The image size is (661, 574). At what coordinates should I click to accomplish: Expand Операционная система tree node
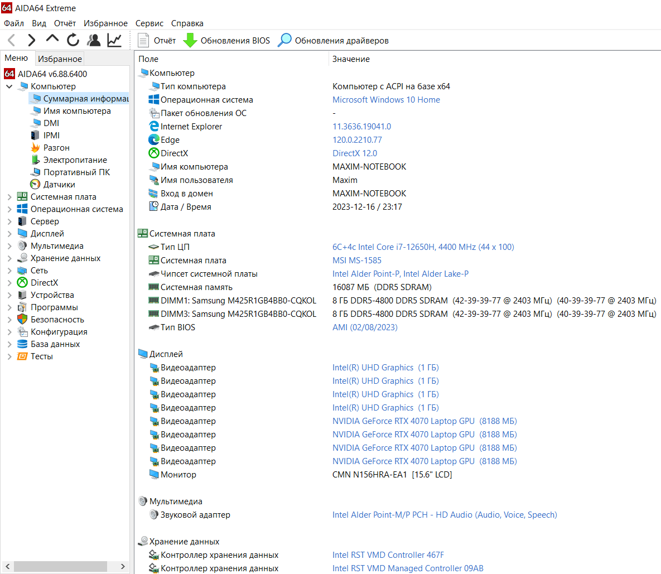(9, 209)
